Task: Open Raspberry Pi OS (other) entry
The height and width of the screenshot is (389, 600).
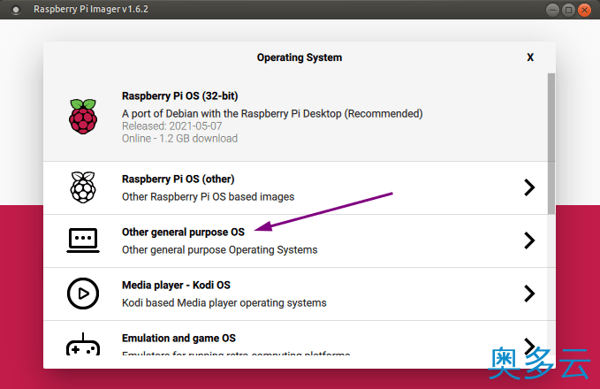Action: point(295,187)
